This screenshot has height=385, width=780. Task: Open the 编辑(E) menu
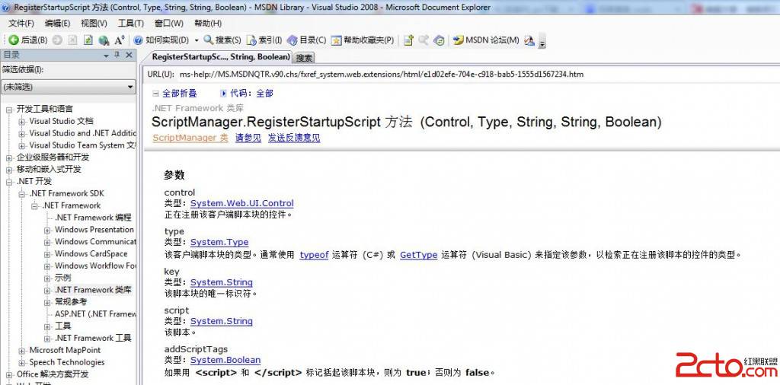(x=57, y=24)
